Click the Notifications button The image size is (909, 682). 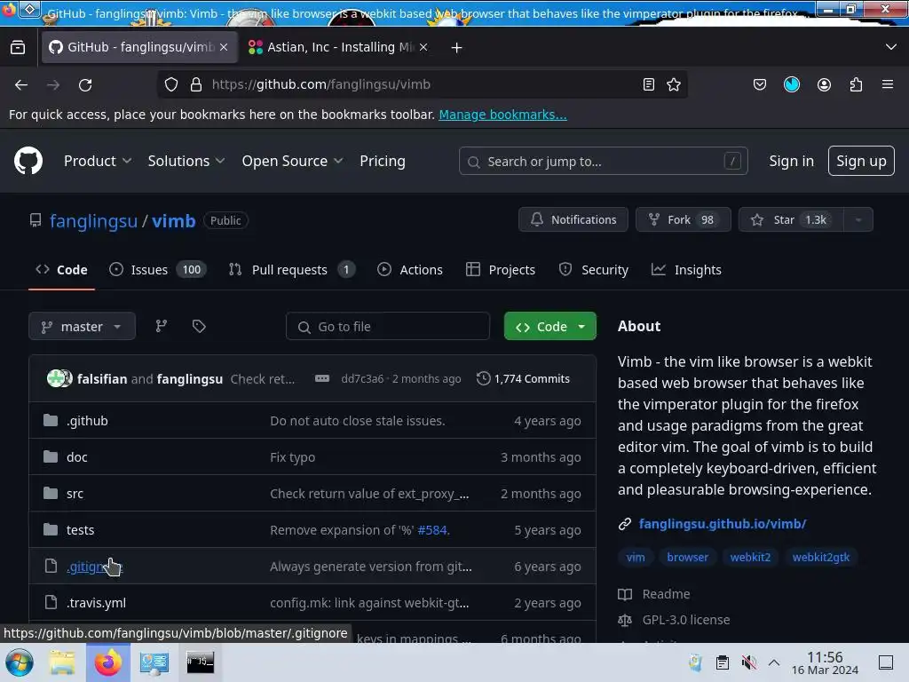point(573,220)
